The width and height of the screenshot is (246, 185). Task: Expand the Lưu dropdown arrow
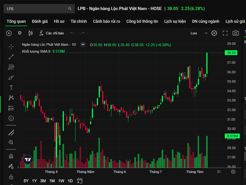pyautogui.click(x=206, y=33)
